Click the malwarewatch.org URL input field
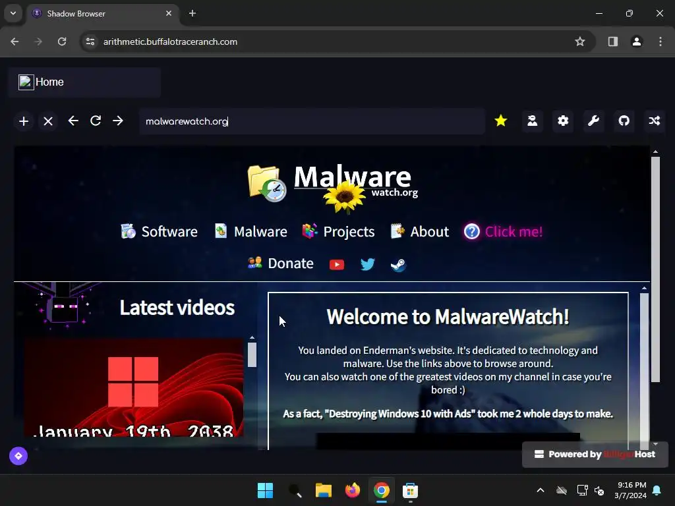 [312, 121]
